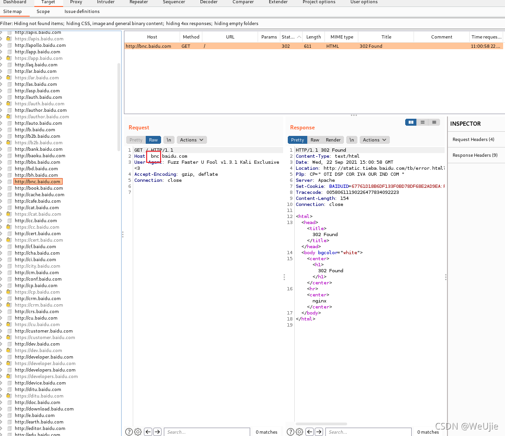
Task: Open the Repeater tab
Action: (138, 2)
